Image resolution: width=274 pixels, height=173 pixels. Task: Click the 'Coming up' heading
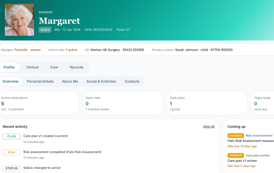(x=237, y=127)
